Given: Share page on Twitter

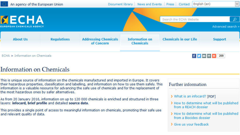Looking at the screenshot, I should [199, 56].
